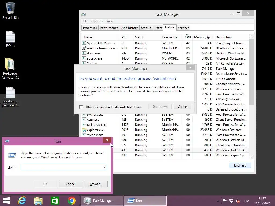The width and height of the screenshot is (275, 206).
Task: Select the Windows Logon Ap... description row
Action: (x=231, y=155)
